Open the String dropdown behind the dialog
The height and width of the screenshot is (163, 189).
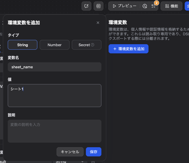[70, 162]
